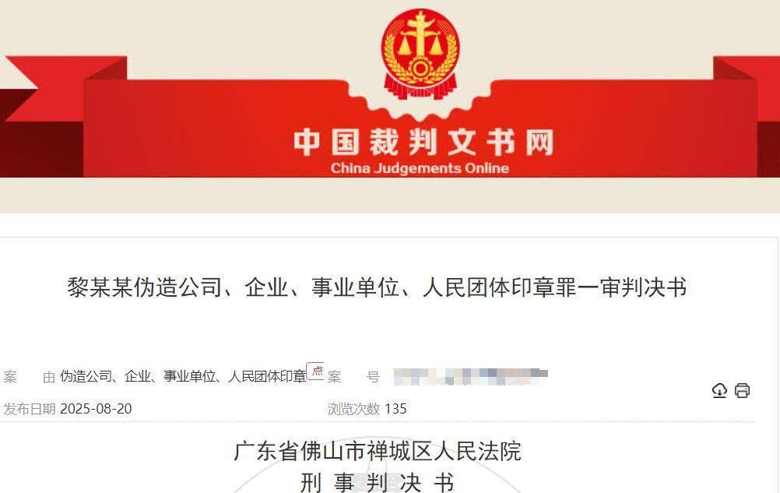
Task: Click the print document icon
Action: point(742,390)
